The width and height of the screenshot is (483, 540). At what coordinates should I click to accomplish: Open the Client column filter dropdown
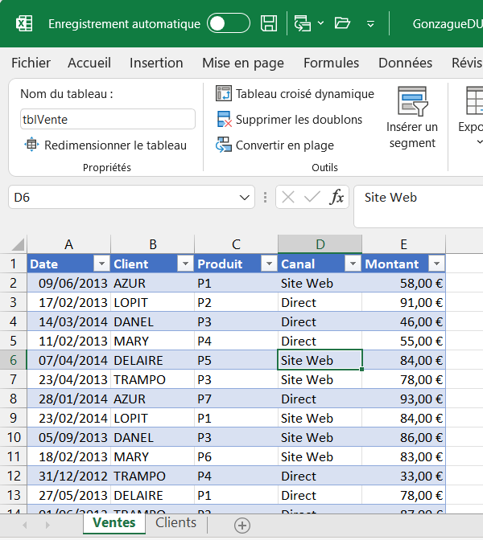tap(186, 264)
